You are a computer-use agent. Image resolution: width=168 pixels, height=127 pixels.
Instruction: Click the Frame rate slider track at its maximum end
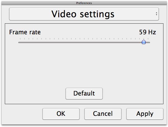click(149, 42)
